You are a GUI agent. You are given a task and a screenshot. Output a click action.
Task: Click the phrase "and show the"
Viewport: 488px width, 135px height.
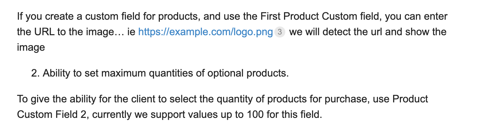pyautogui.click(x=418, y=32)
